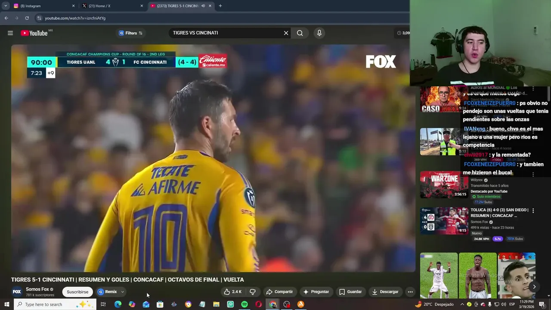551x310 pixels.
Task: Open File Explorer from taskbar
Action: point(216,304)
